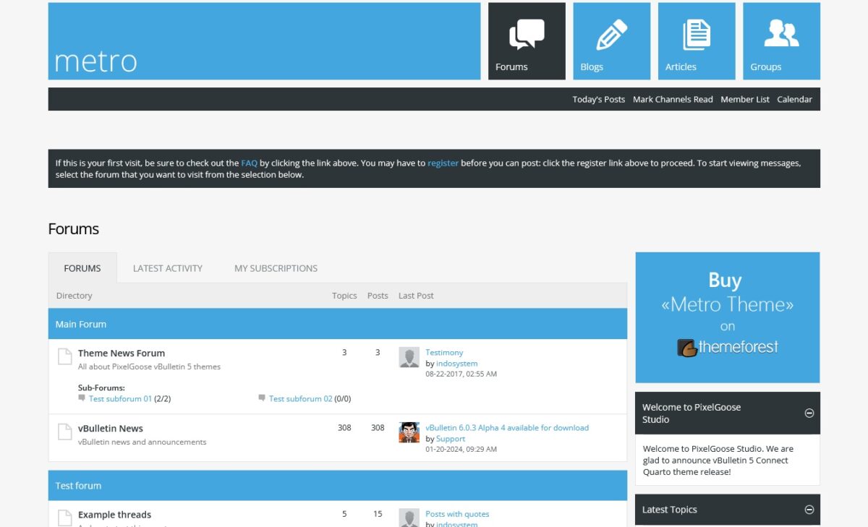This screenshot has height=527, width=868.
Task: Open the vBulletin 6.0.3 Alpha 4 thread link
Action: [506, 427]
